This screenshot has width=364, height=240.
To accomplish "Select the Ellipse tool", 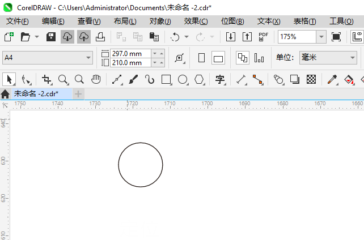I will click(183, 80).
